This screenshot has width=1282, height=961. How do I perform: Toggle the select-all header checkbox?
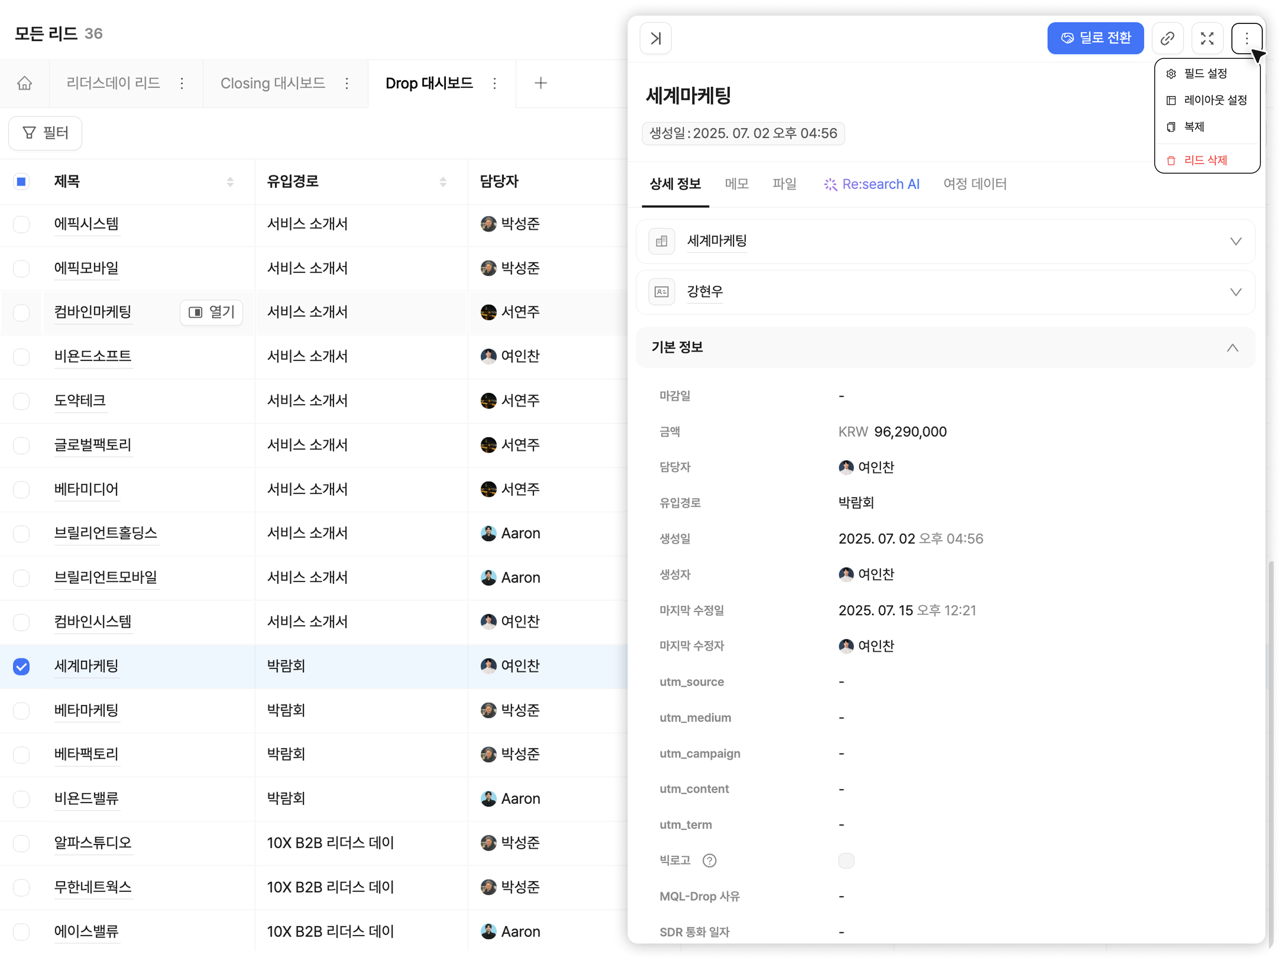point(21,182)
